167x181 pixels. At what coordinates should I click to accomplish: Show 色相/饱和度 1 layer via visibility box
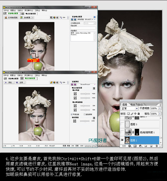coord(122,132)
